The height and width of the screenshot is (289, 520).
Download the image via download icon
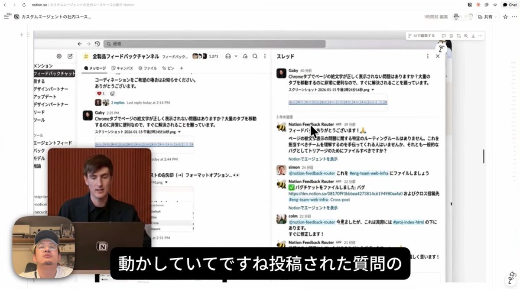(x=473, y=36)
